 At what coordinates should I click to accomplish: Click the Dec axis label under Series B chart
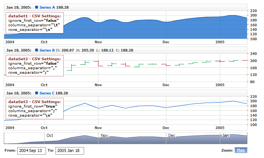(166, 85)
